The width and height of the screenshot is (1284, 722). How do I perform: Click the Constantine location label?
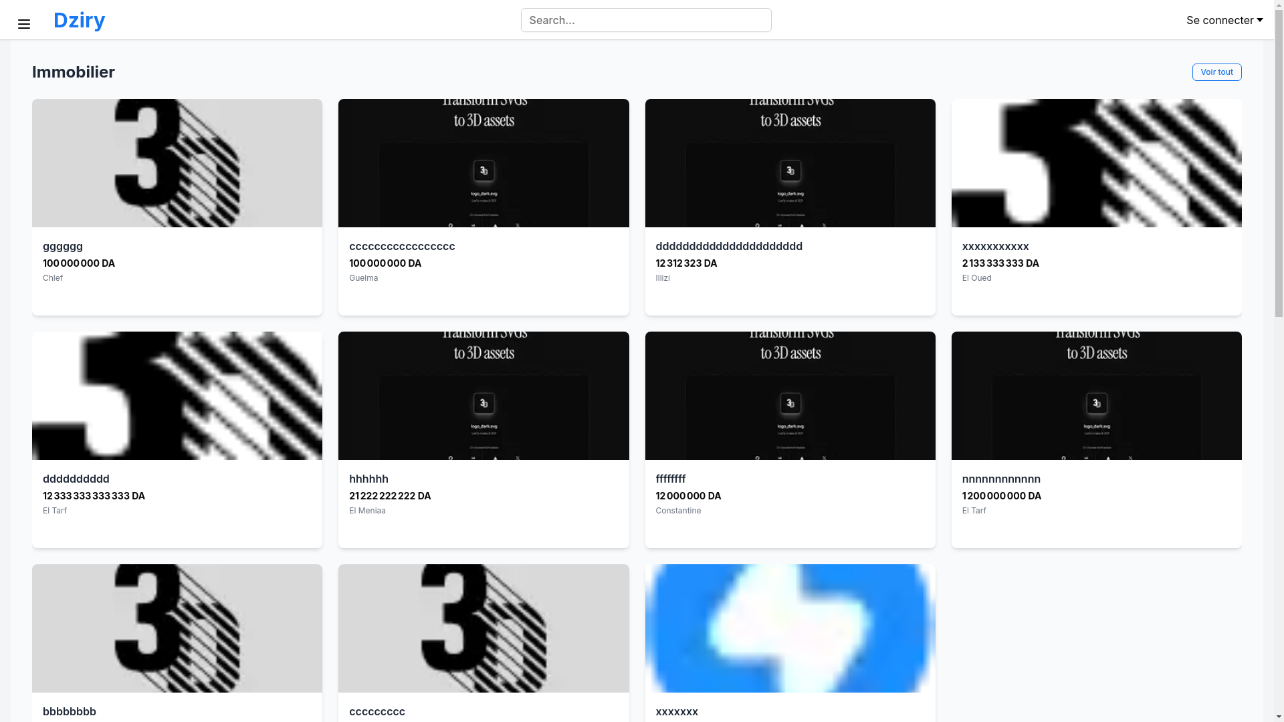678,511
